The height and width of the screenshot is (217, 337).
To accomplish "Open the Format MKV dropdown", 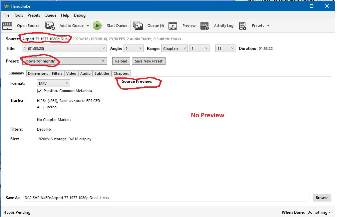I will click(x=53, y=83).
